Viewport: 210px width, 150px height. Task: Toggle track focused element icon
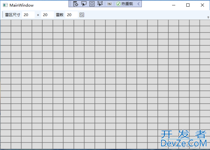100,4
